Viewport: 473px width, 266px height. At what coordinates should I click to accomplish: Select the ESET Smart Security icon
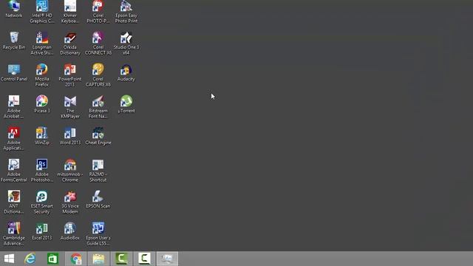tap(42, 202)
